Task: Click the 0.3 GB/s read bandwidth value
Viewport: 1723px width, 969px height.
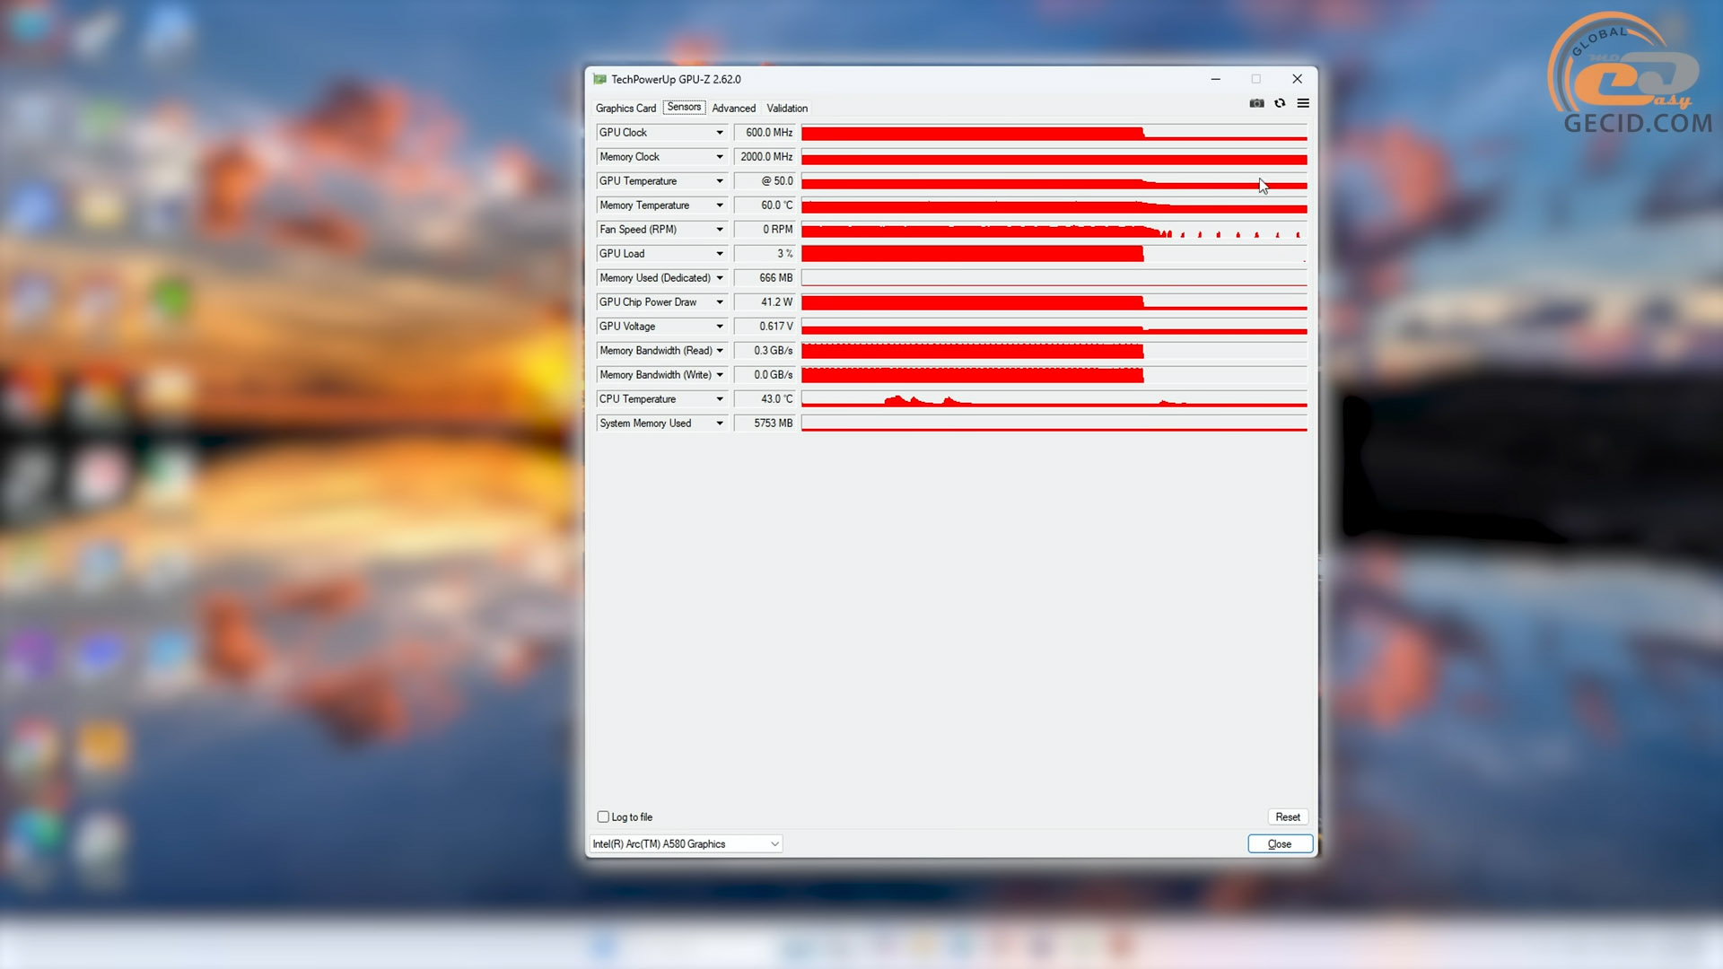Action: click(765, 350)
